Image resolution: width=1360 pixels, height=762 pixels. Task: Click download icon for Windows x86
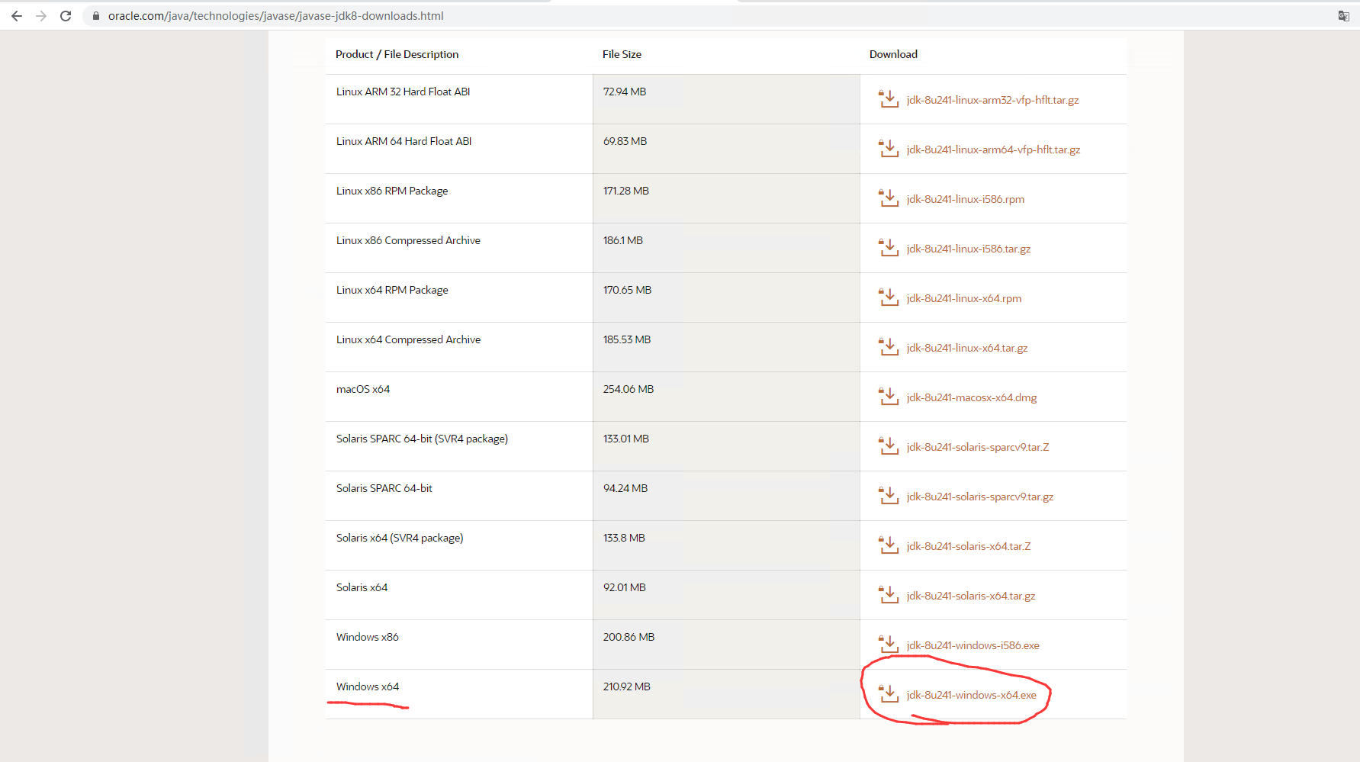click(x=889, y=645)
